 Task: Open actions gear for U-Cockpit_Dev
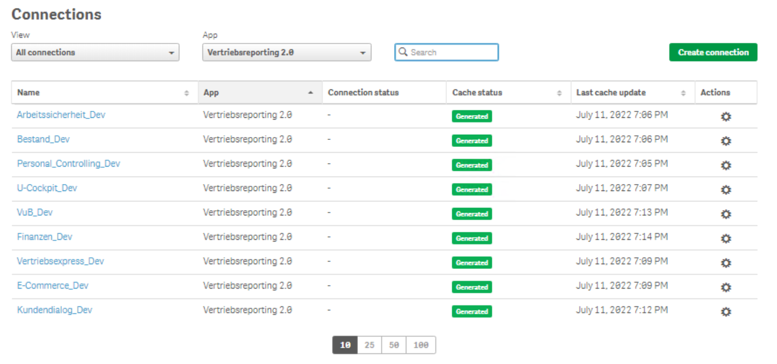click(x=726, y=190)
